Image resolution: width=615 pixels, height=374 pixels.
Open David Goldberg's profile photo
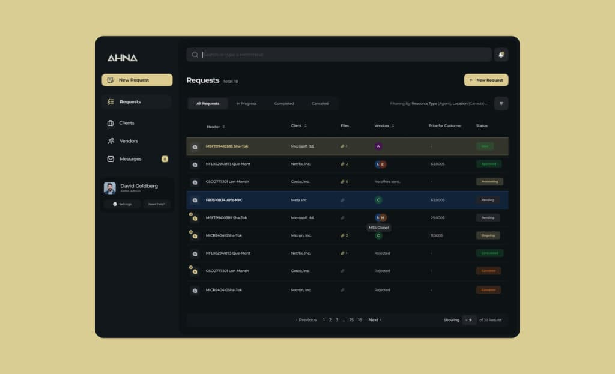click(110, 188)
